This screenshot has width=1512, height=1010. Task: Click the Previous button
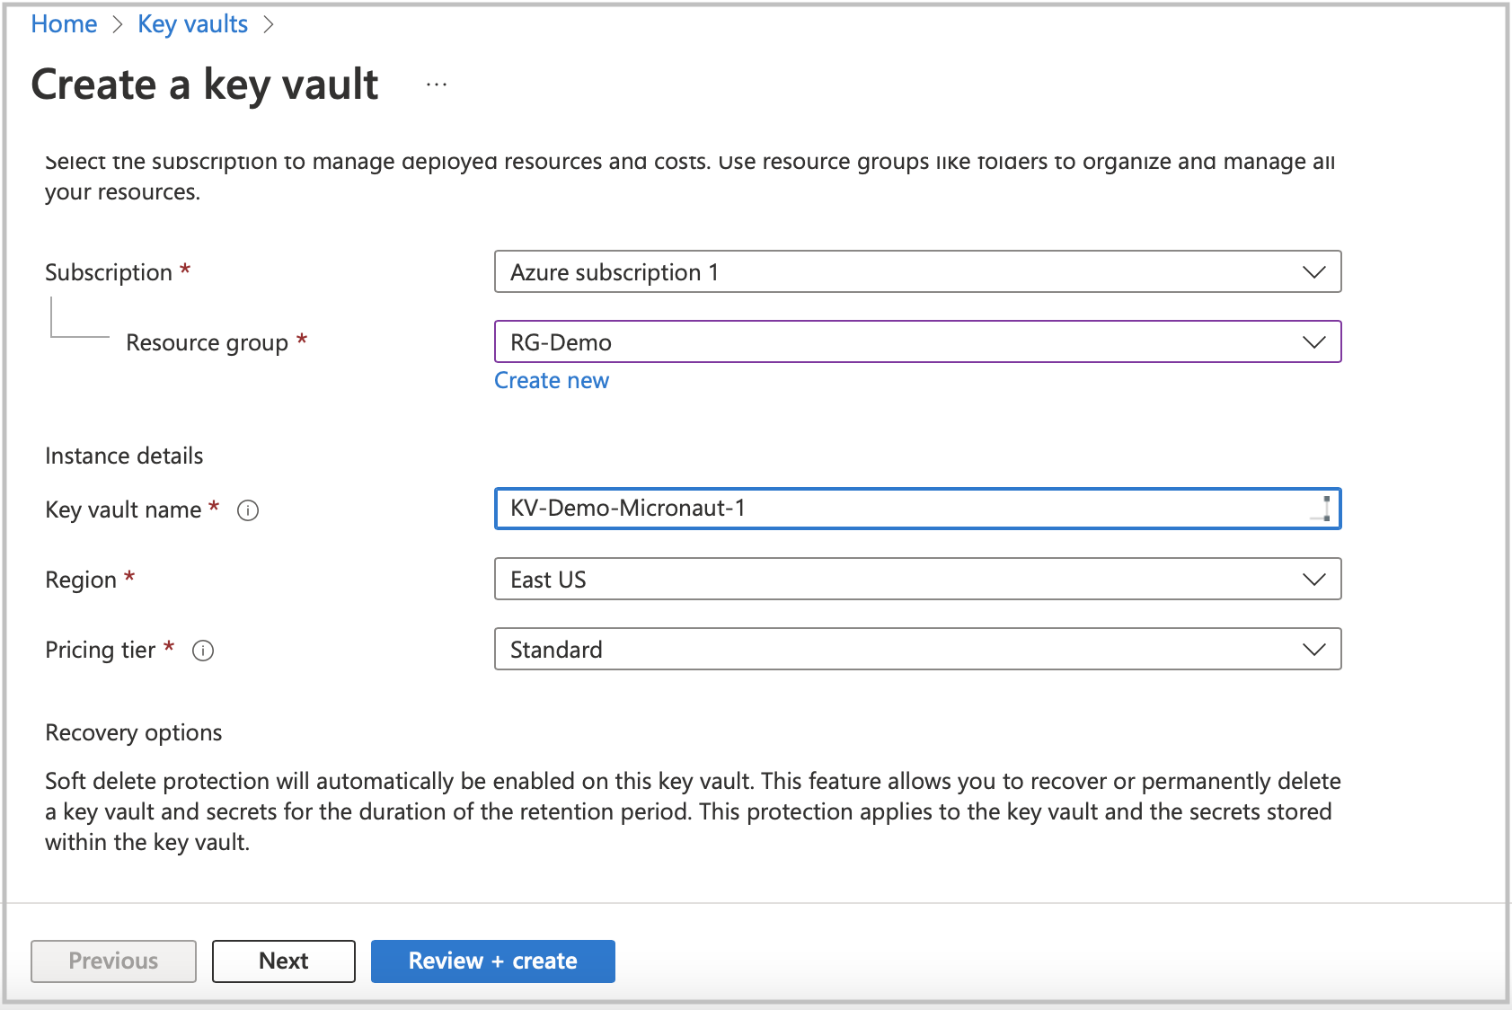point(112,961)
